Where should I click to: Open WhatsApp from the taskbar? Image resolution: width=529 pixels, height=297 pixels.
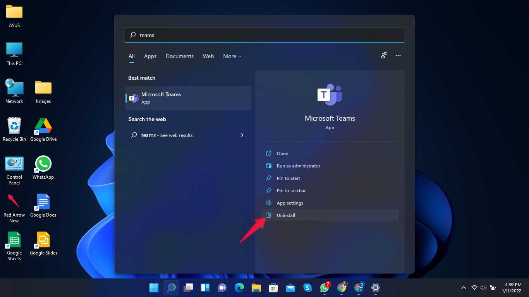325,288
